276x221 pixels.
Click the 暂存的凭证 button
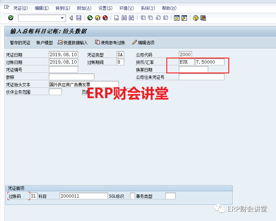click(20, 43)
